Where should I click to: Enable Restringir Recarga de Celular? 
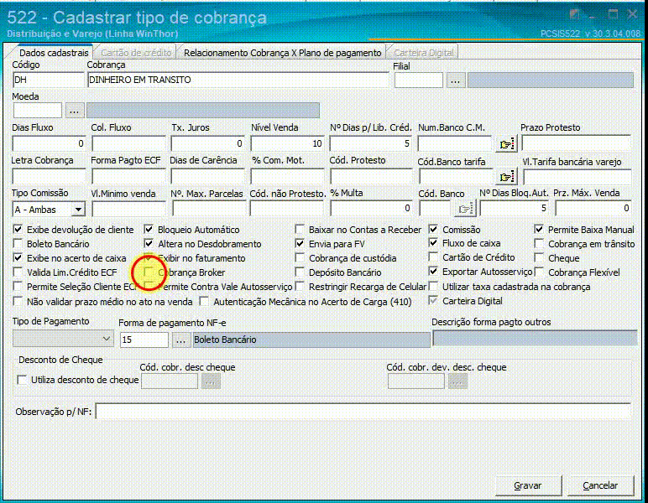coord(300,287)
